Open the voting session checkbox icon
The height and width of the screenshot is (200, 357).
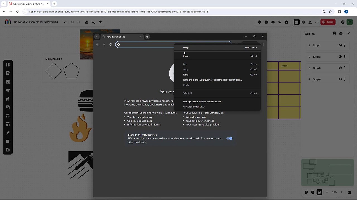pyautogui.click(x=266, y=22)
